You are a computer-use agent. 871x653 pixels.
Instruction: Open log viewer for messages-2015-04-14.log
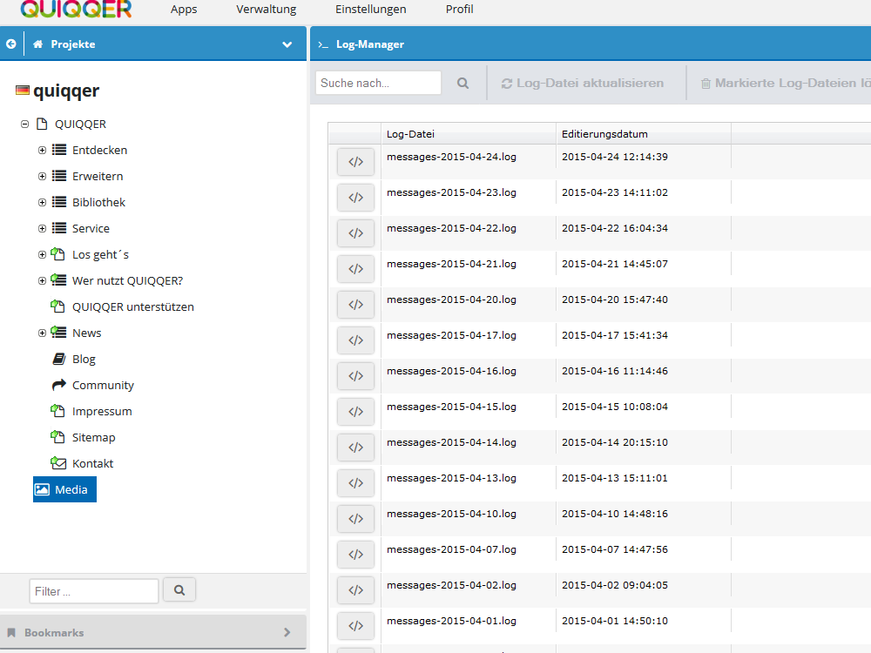[x=355, y=448]
